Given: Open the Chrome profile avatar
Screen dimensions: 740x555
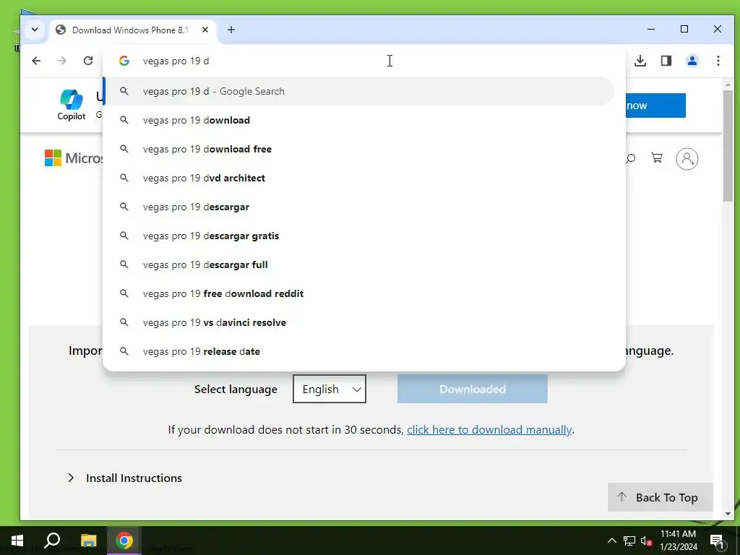Looking at the screenshot, I should [692, 61].
